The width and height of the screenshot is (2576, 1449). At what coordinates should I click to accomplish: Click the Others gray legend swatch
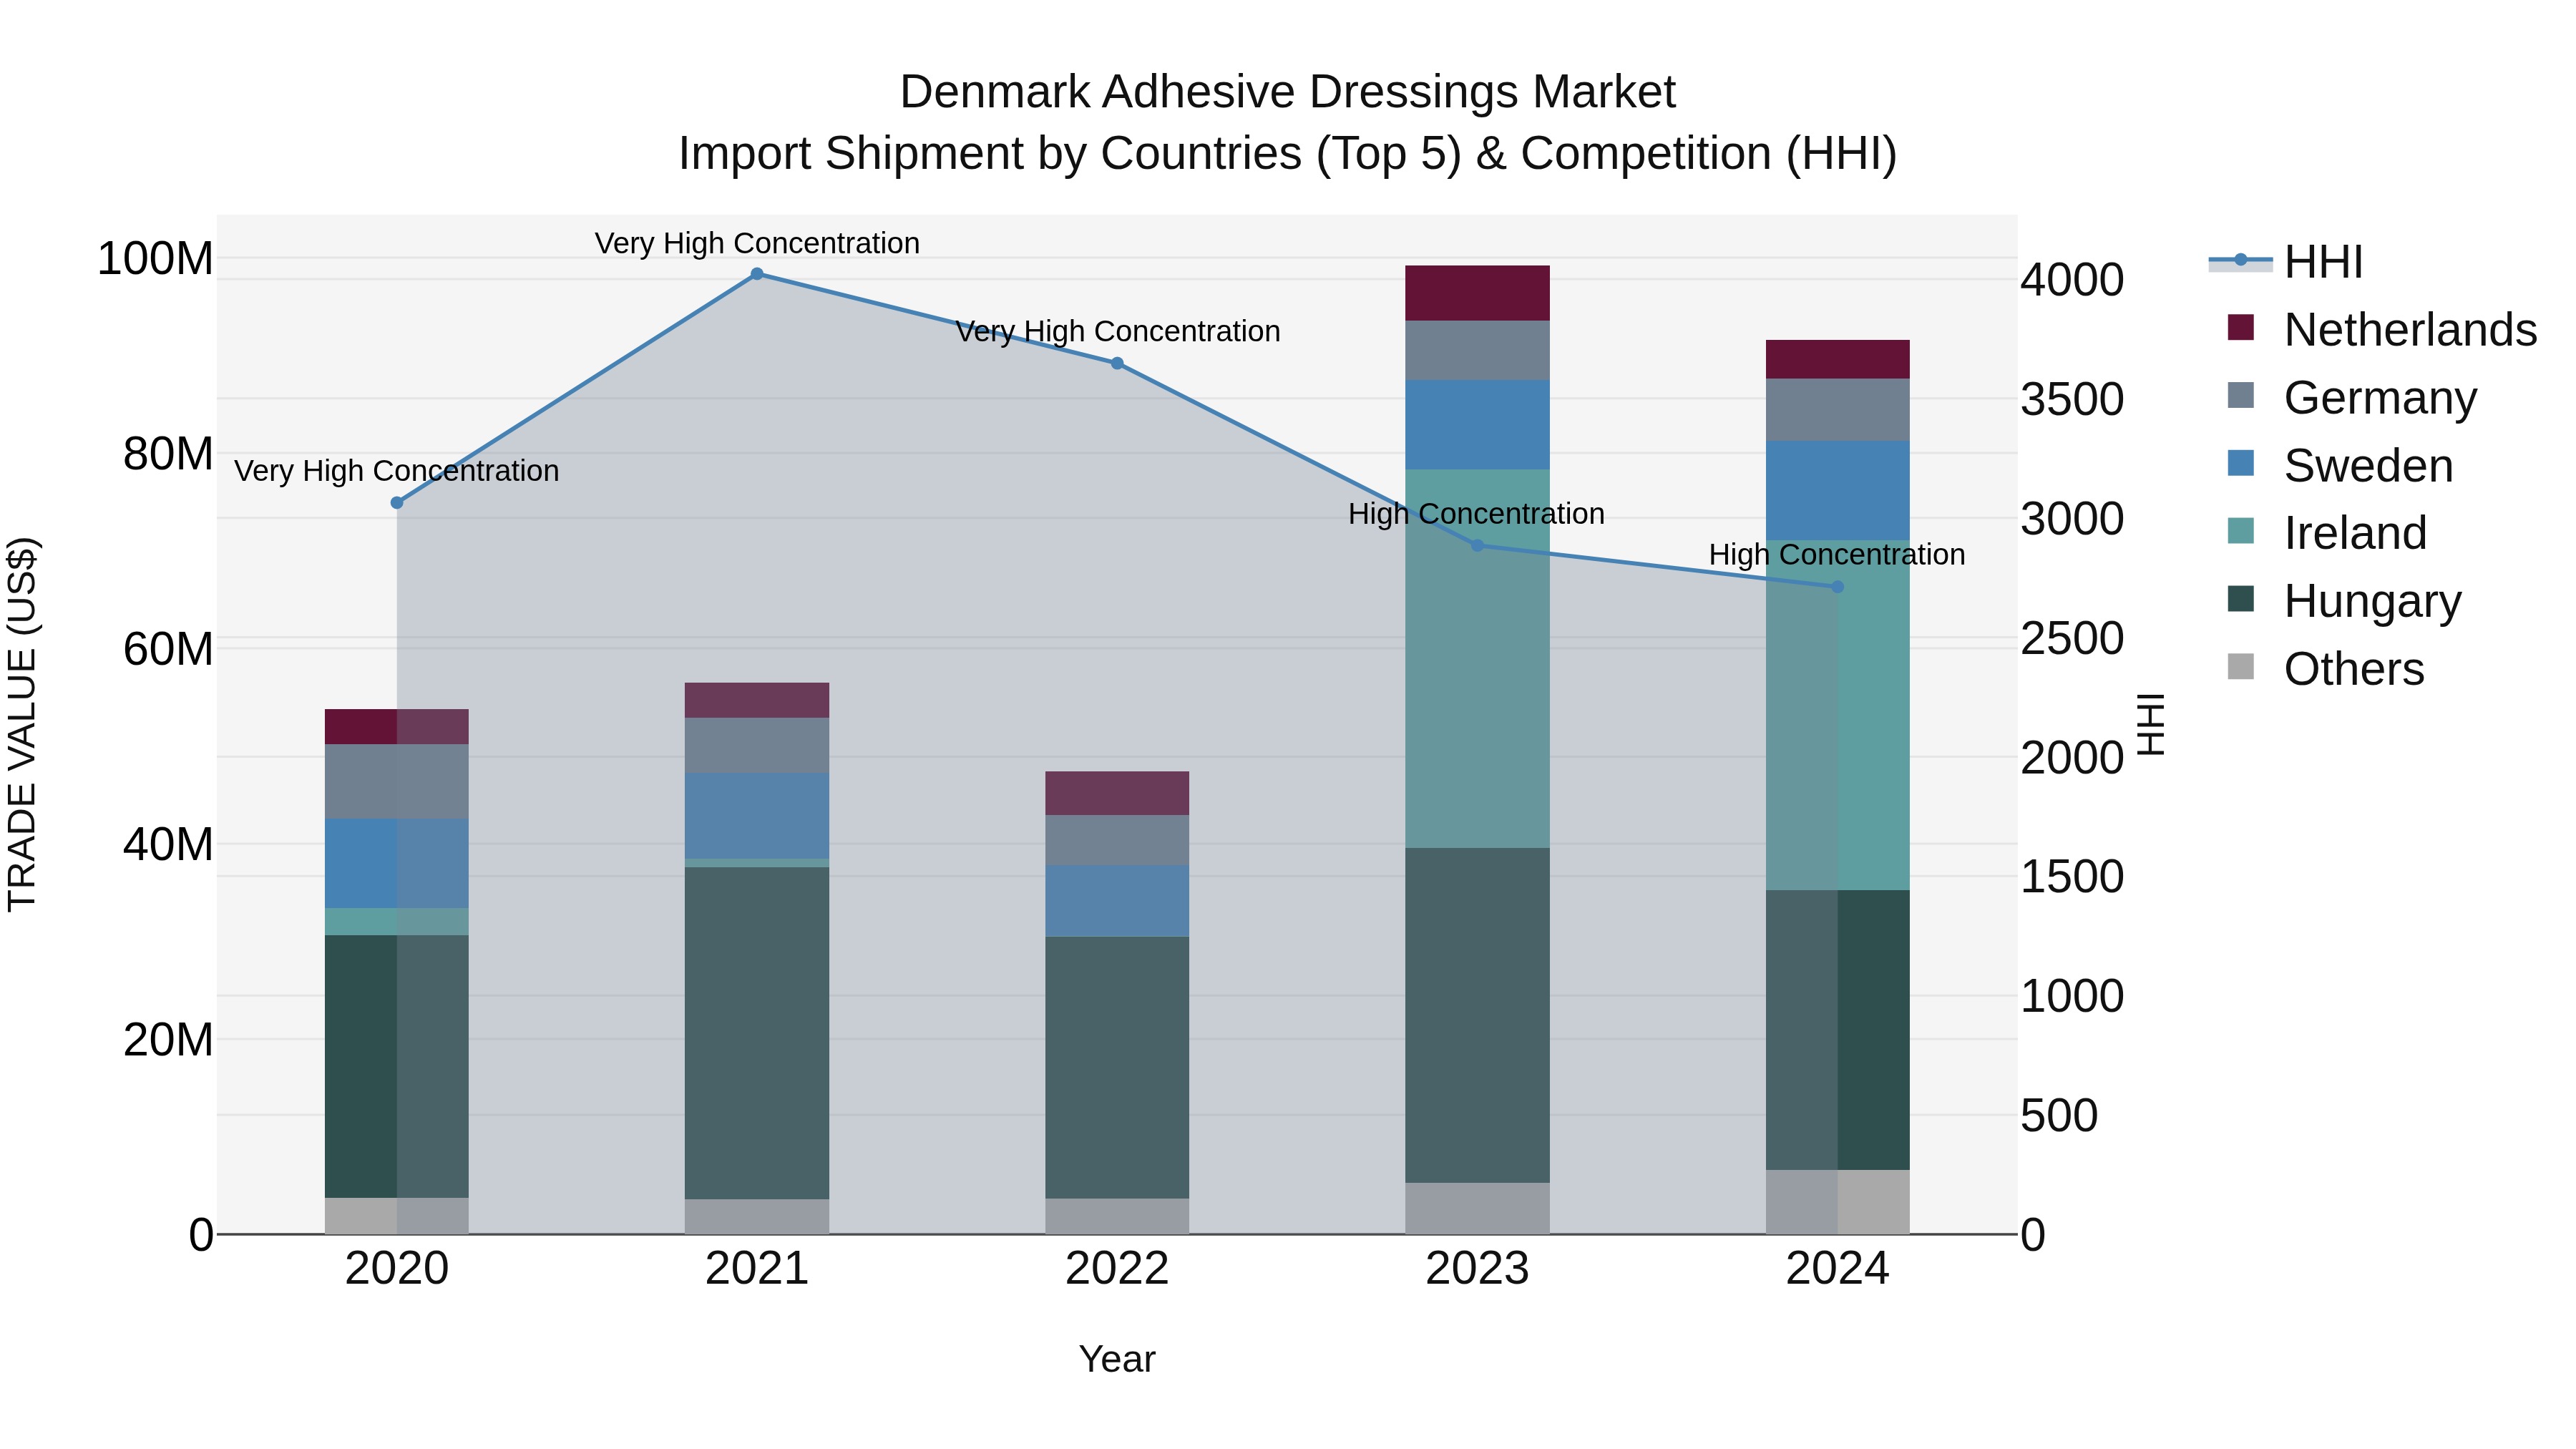coord(2241,666)
